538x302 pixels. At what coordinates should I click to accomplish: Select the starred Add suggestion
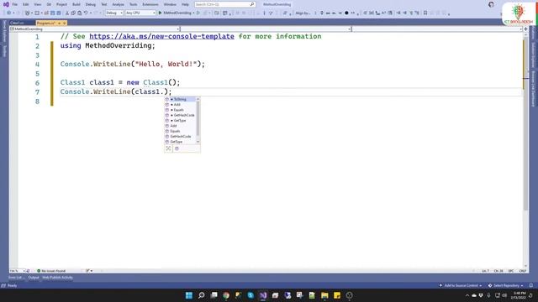click(x=180, y=105)
